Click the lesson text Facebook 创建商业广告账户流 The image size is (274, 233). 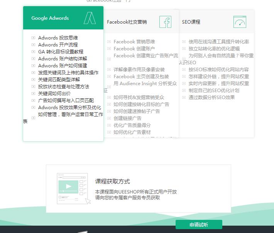[146, 56]
